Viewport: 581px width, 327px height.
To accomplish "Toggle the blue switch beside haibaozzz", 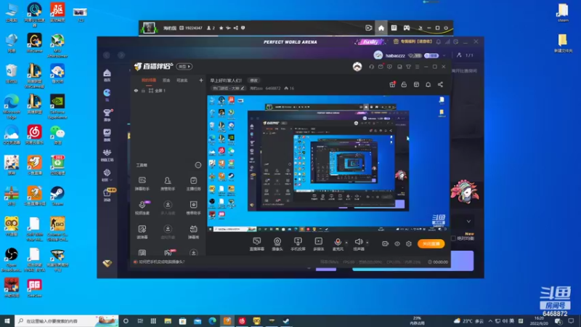I will (431, 56).
